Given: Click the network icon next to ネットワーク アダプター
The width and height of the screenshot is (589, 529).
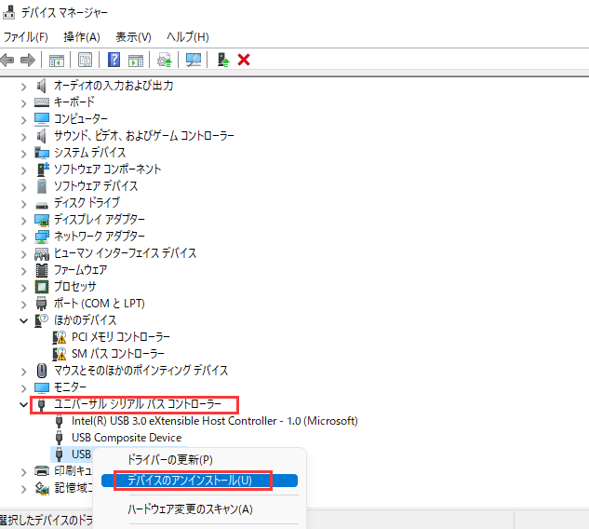Looking at the screenshot, I should (42, 237).
